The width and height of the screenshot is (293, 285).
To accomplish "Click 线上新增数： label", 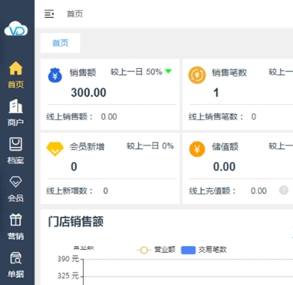I will (x=70, y=191).
